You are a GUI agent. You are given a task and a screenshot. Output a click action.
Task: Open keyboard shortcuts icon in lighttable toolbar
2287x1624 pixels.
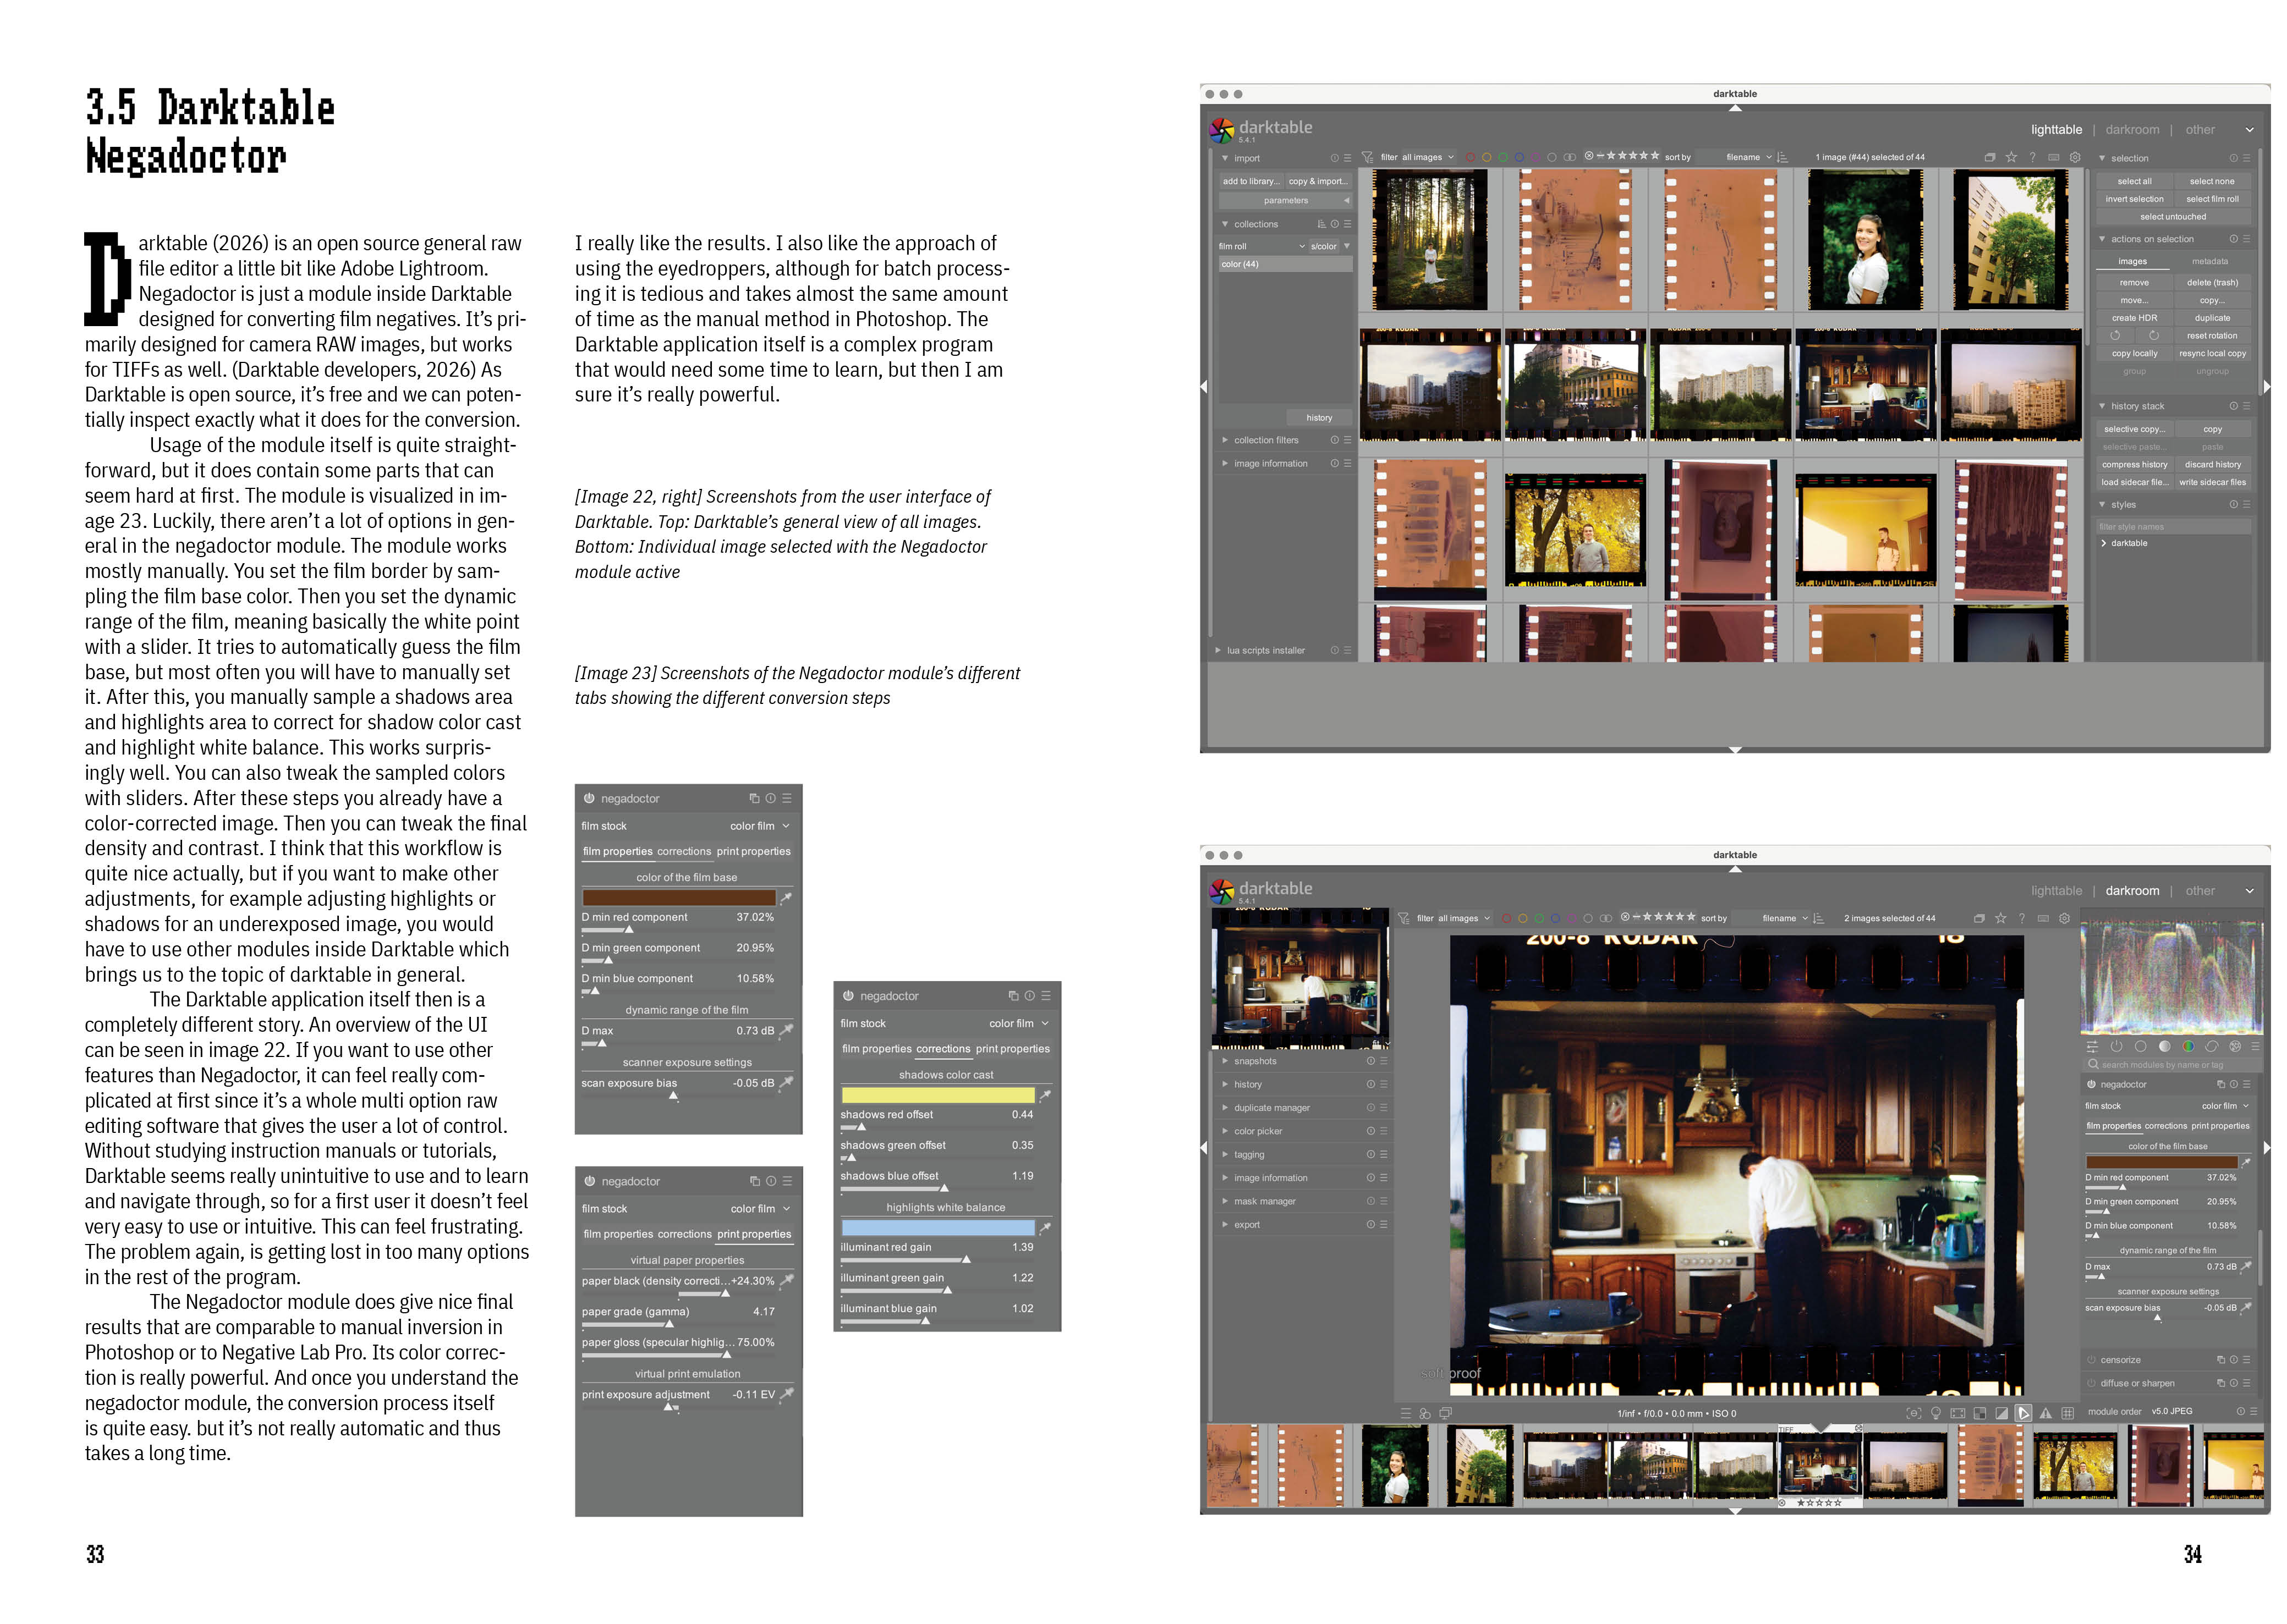[x=2054, y=157]
